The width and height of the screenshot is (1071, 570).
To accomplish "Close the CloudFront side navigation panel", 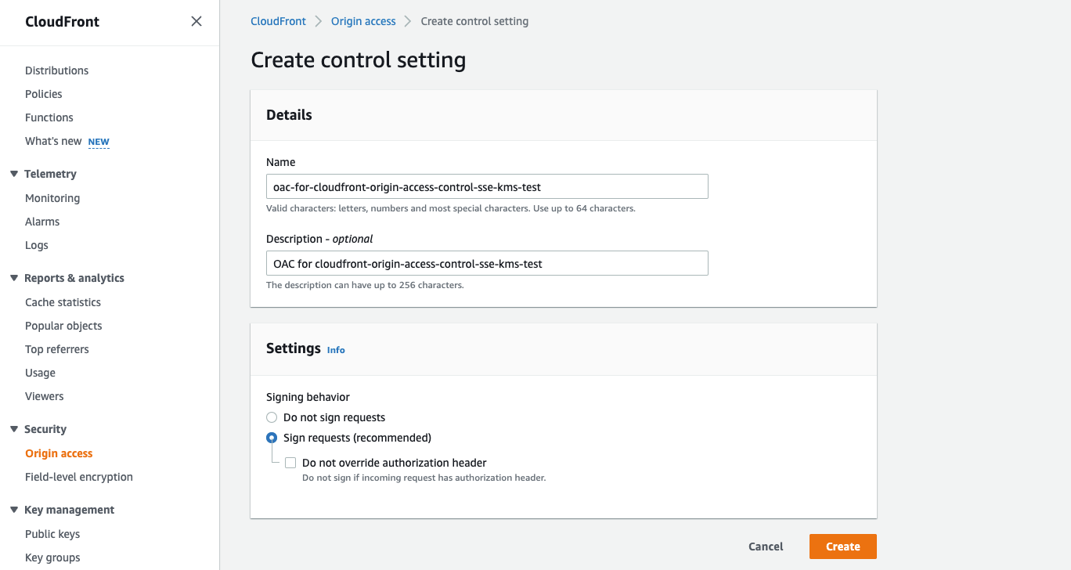I will click(197, 21).
